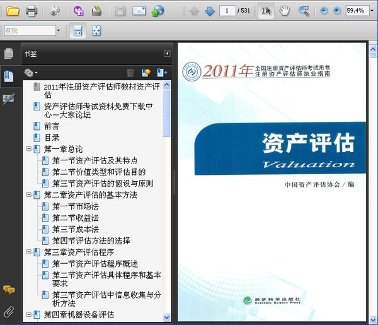The image size is (378, 325).
Task: Select the 第四章机器设备评估 bookmark label
Action: point(79,315)
